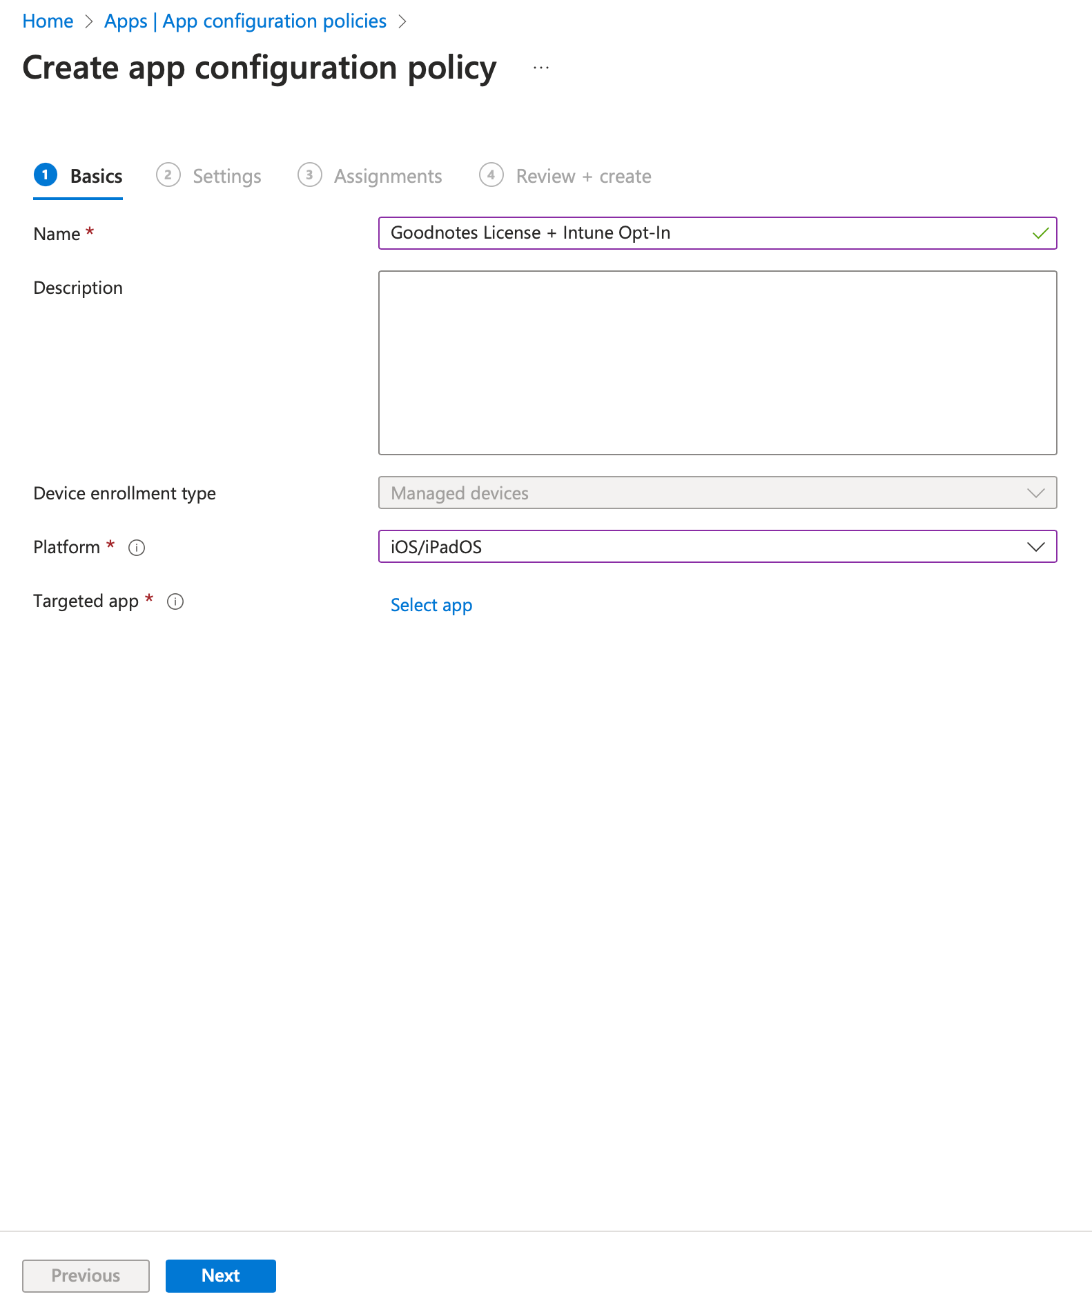The height and width of the screenshot is (1312, 1092).
Task: Click the Platform info icon
Action: (137, 548)
